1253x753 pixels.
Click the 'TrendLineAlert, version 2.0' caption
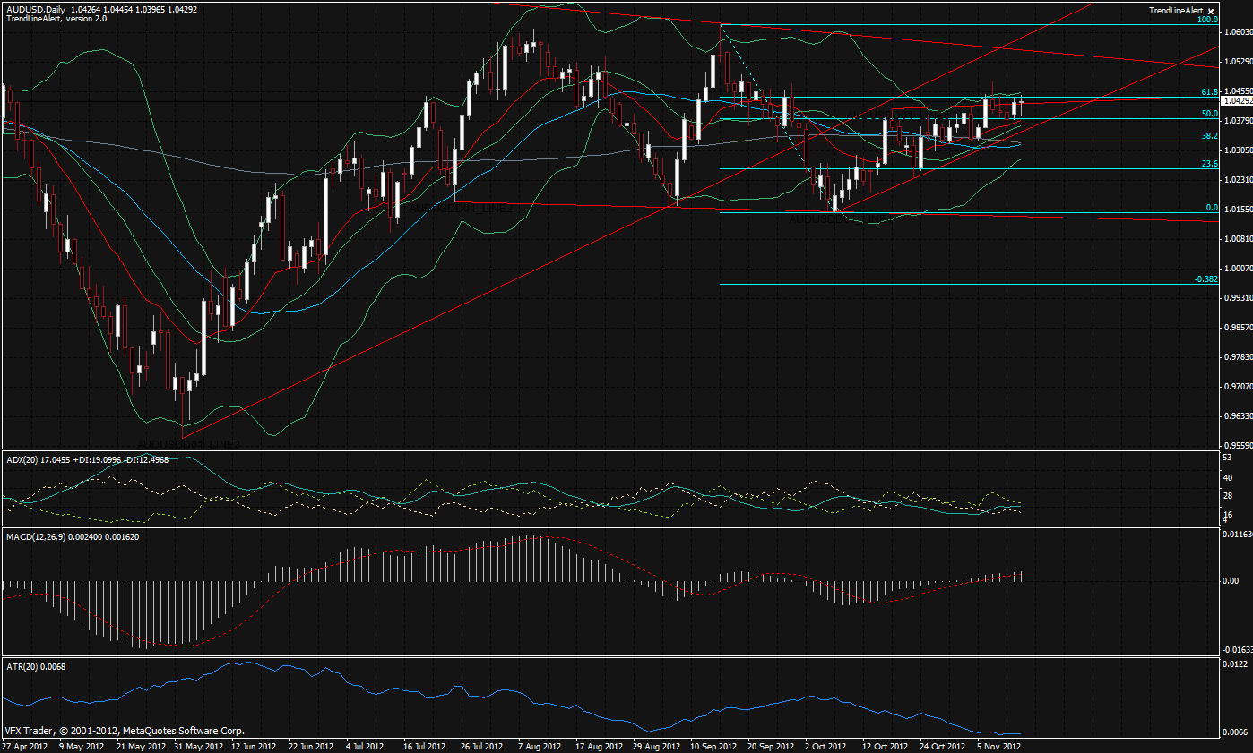[56, 18]
